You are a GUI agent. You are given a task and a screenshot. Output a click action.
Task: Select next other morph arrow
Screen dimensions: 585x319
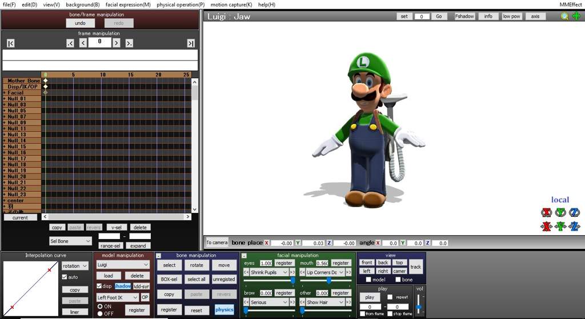coord(348,302)
